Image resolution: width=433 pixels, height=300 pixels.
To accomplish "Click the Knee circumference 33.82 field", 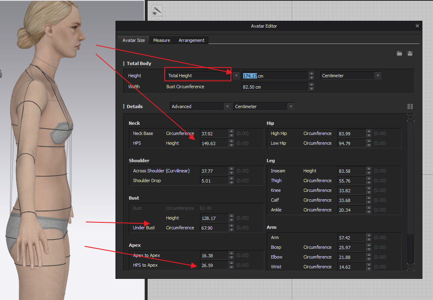I will 352,190.
